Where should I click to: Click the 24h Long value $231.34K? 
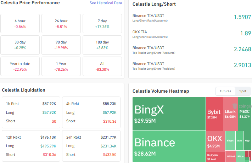tap(108, 146)
